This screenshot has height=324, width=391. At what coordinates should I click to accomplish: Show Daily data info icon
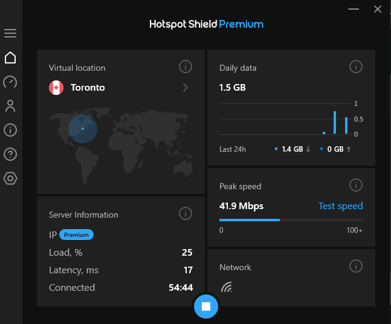356,66
